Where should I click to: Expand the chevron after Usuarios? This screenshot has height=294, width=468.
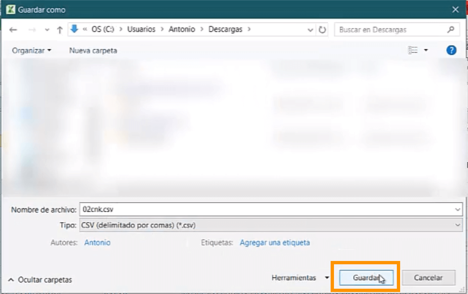tap(162, 29)
